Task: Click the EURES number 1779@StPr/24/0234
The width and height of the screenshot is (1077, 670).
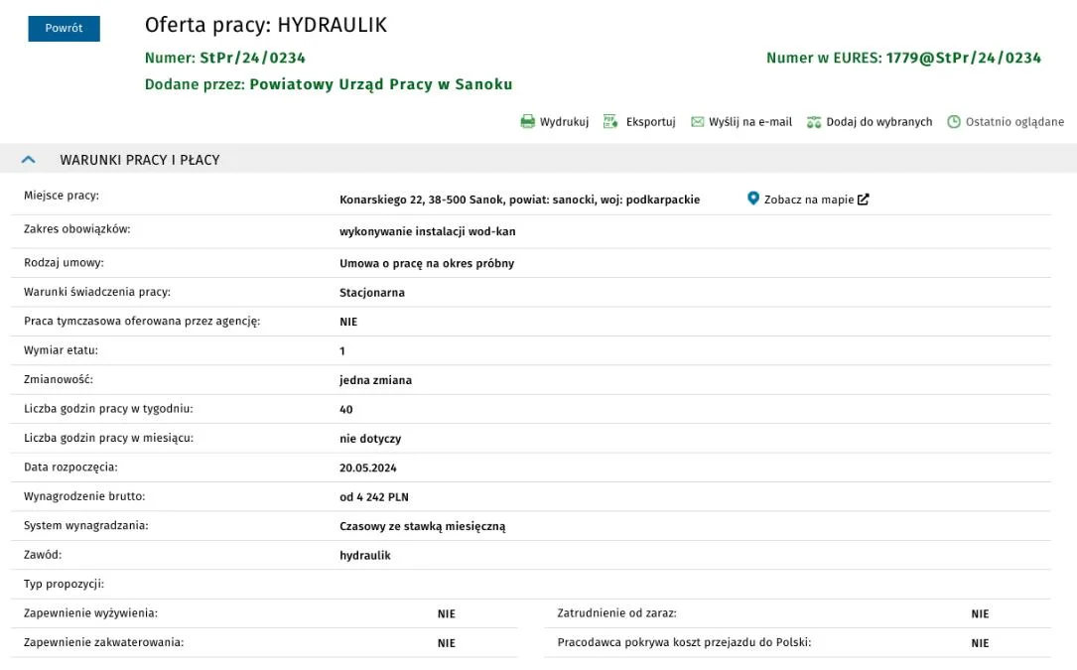Action: pos(963,58)
